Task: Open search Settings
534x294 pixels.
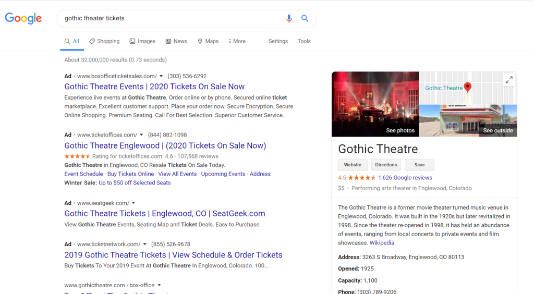Action: point(278,41)
